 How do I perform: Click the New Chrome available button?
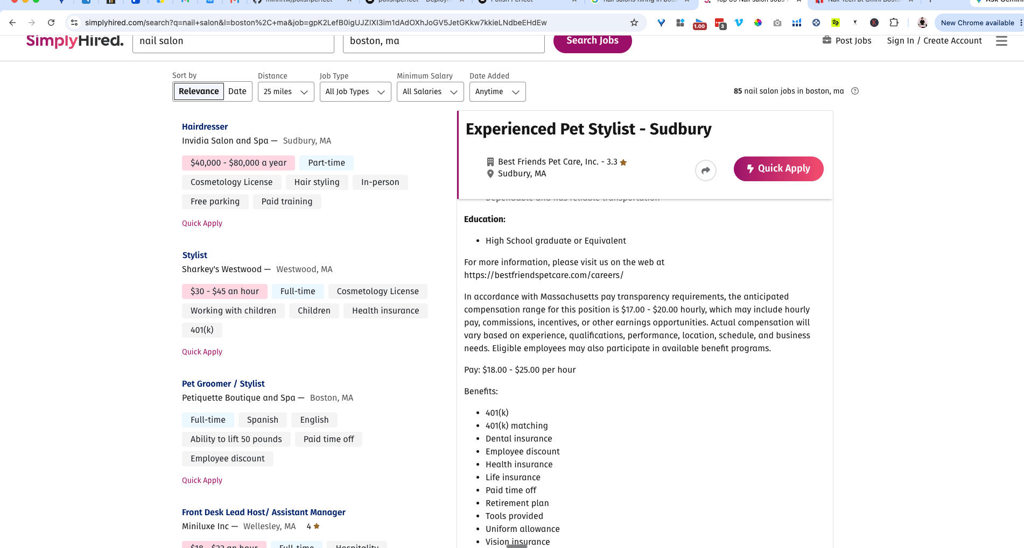pos(977,23)
